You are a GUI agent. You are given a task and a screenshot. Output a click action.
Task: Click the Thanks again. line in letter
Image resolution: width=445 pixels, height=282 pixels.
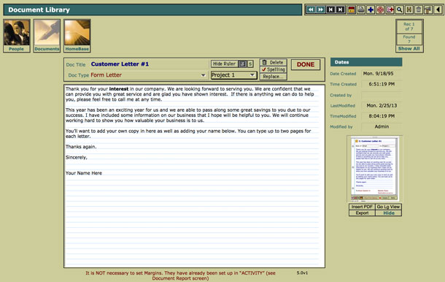pos(81,147)
